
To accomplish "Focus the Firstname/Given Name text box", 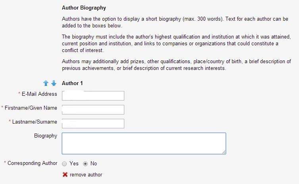I will pyautogui.click(x=93, y=110).
